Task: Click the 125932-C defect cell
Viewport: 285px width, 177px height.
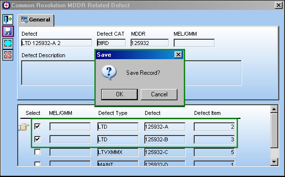Action: [165, 152]
